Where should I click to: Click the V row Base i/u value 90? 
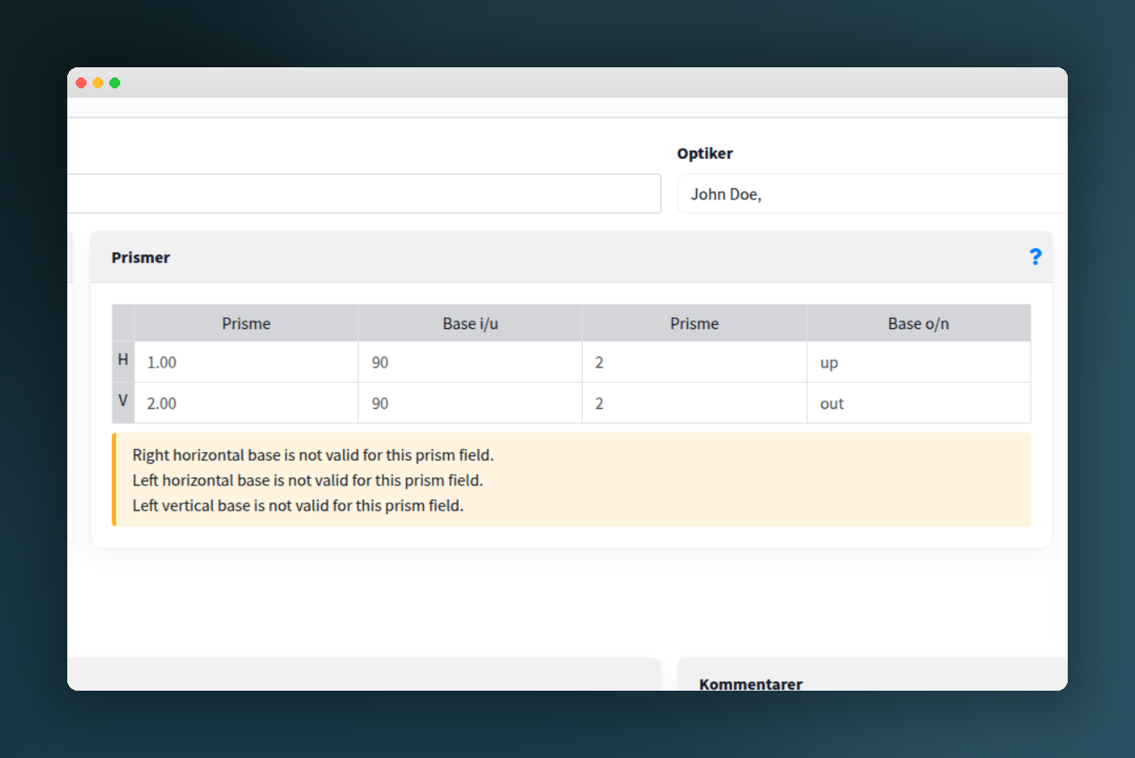470,404
